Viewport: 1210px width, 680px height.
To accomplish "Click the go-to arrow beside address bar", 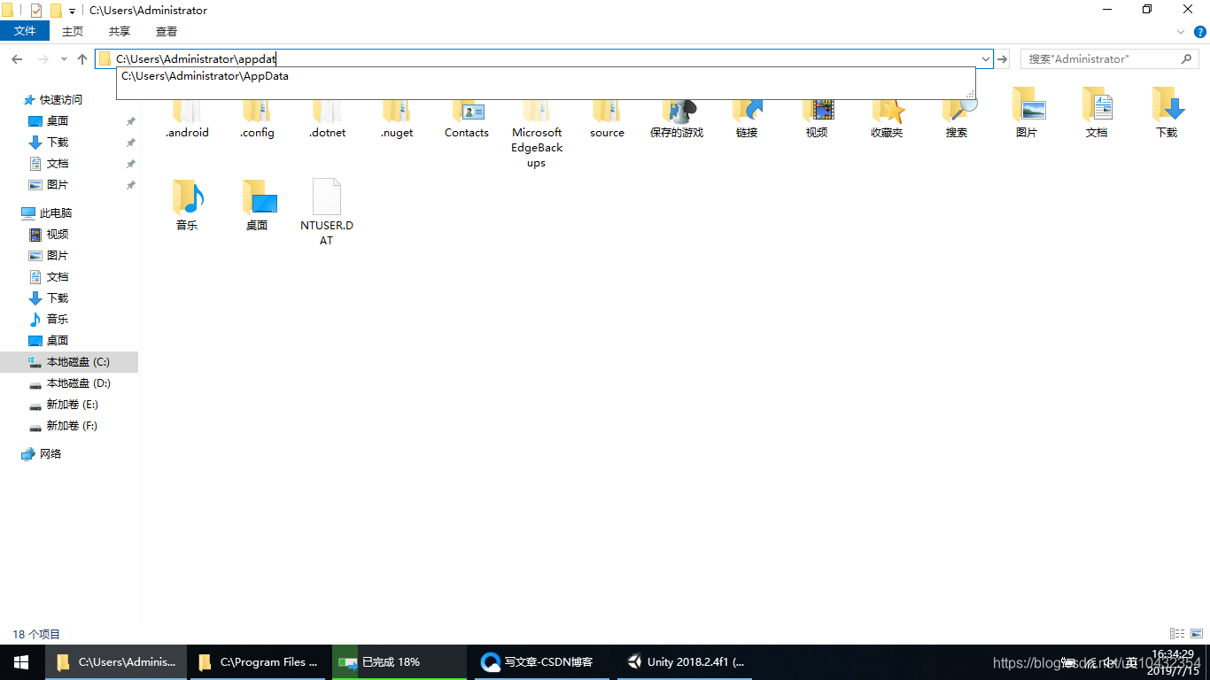I will (x=1002, y=59).
